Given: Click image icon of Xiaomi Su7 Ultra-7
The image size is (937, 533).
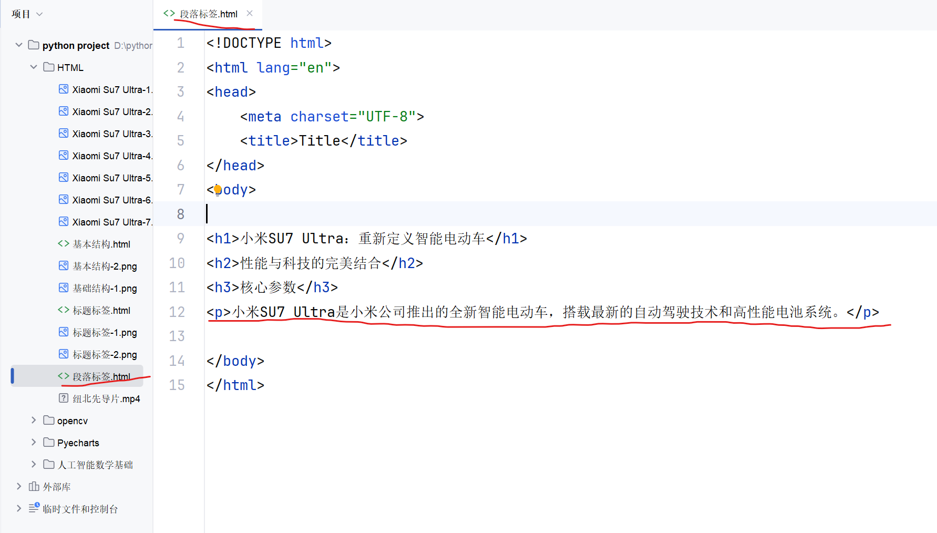Looking at the screenshot, I should [64, 222].
